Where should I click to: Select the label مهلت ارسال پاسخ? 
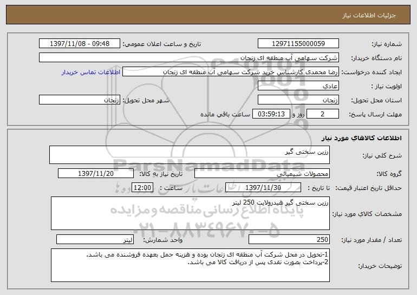click(x=375, y=115)
